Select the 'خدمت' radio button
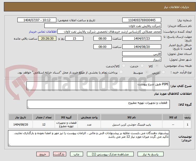 point(142,66)
